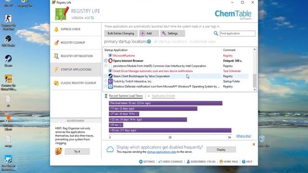Open Registry Optimization section
Image resolution: width=308 pixels, height=173 pixels.
click(76, 56)
